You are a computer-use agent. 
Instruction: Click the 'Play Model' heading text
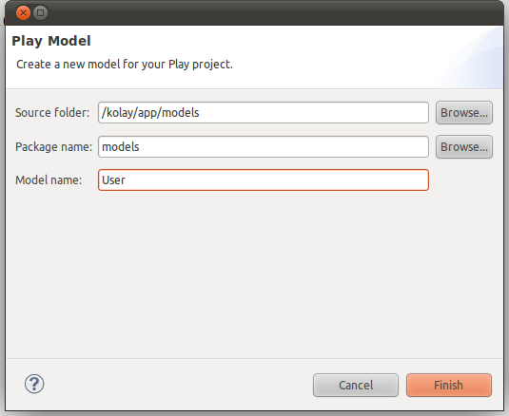[x=51, y=41]
